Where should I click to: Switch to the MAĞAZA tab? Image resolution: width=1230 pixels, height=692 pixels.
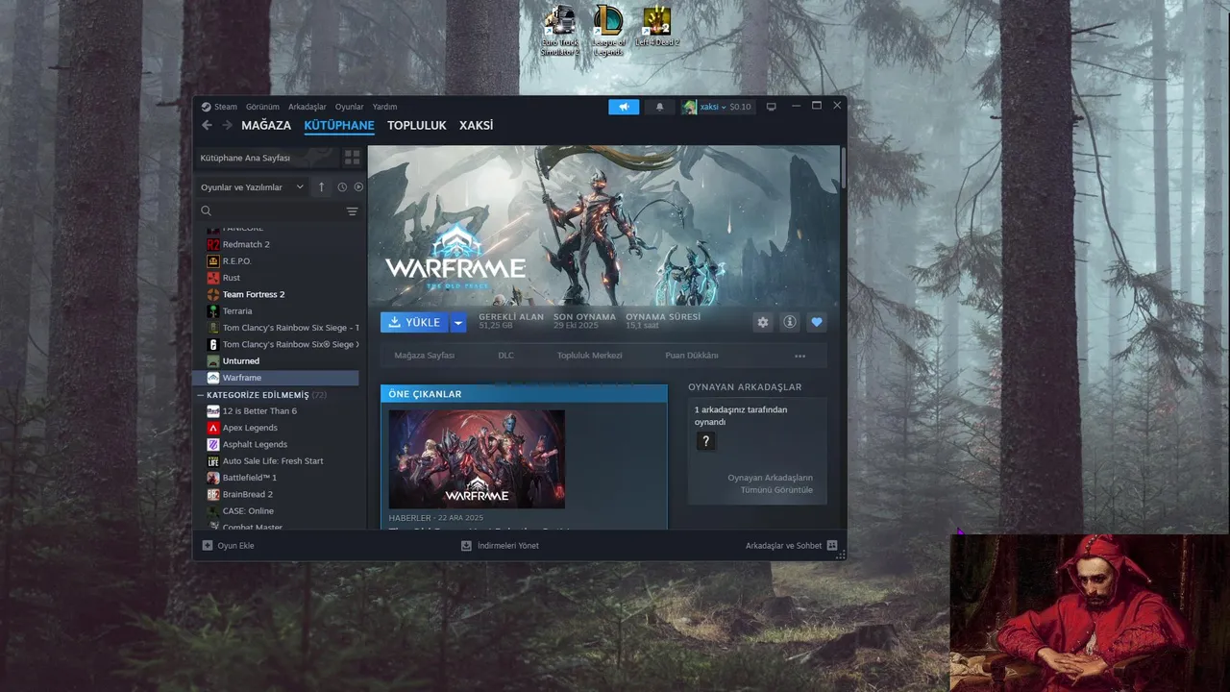click(266, 125)
